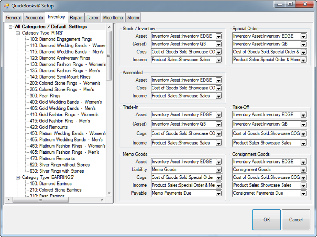Expand the Memo Goods Liability dropdown

click(x=218, y=170)
